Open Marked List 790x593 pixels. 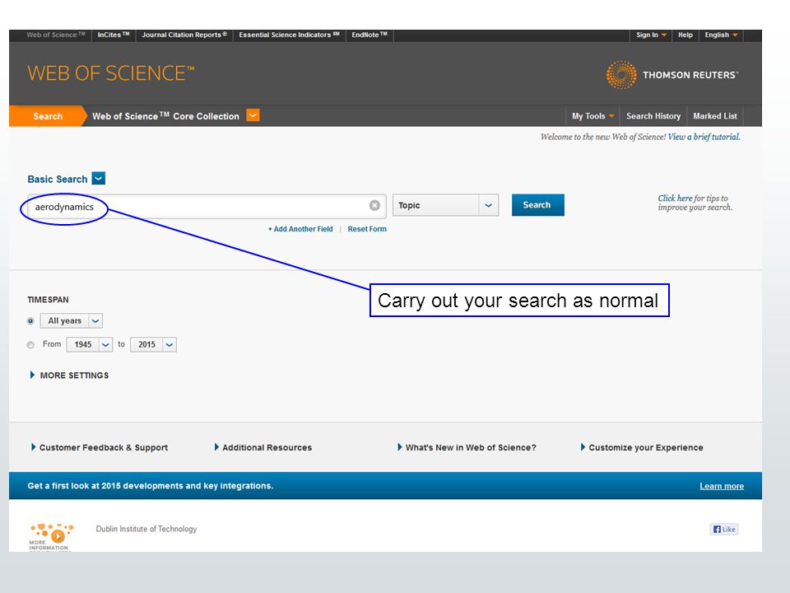point(715,116)
